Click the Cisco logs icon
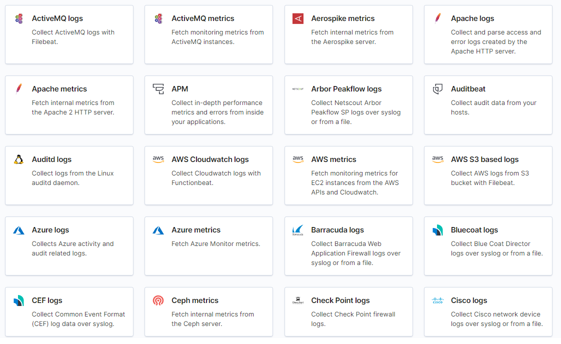The height and width of the screenshot is (344, 561). 438,301
